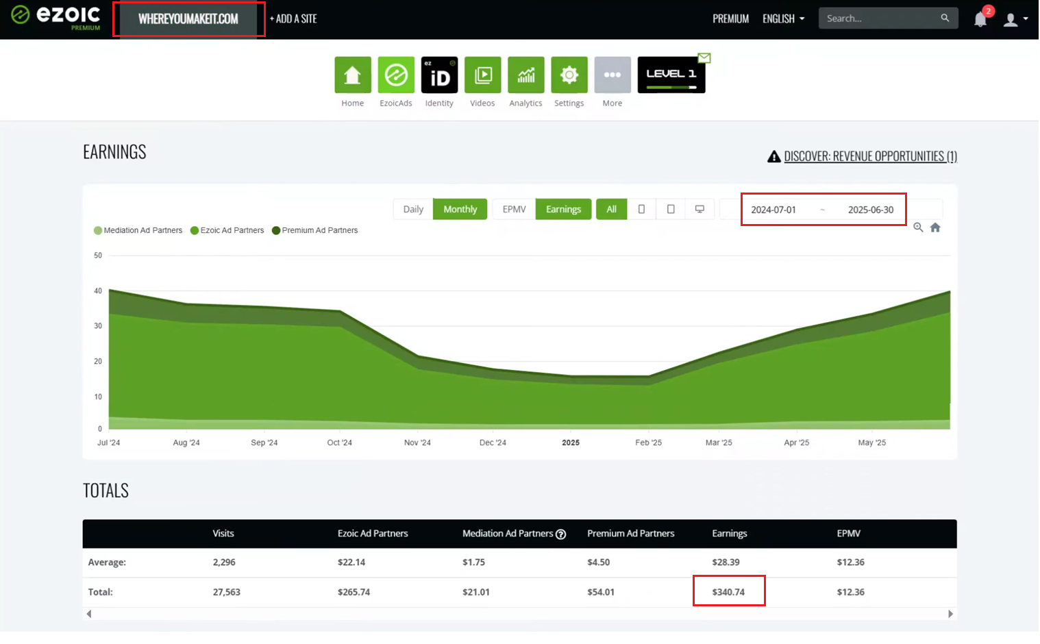Click total visits value 27,563
1040x644 pixels.
click(x=227, y=592)
